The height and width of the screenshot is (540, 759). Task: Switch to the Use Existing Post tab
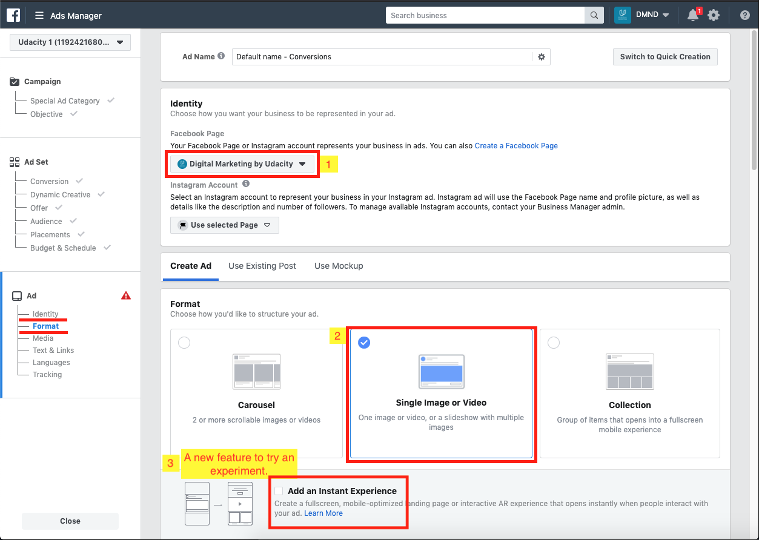pos(262,266)
